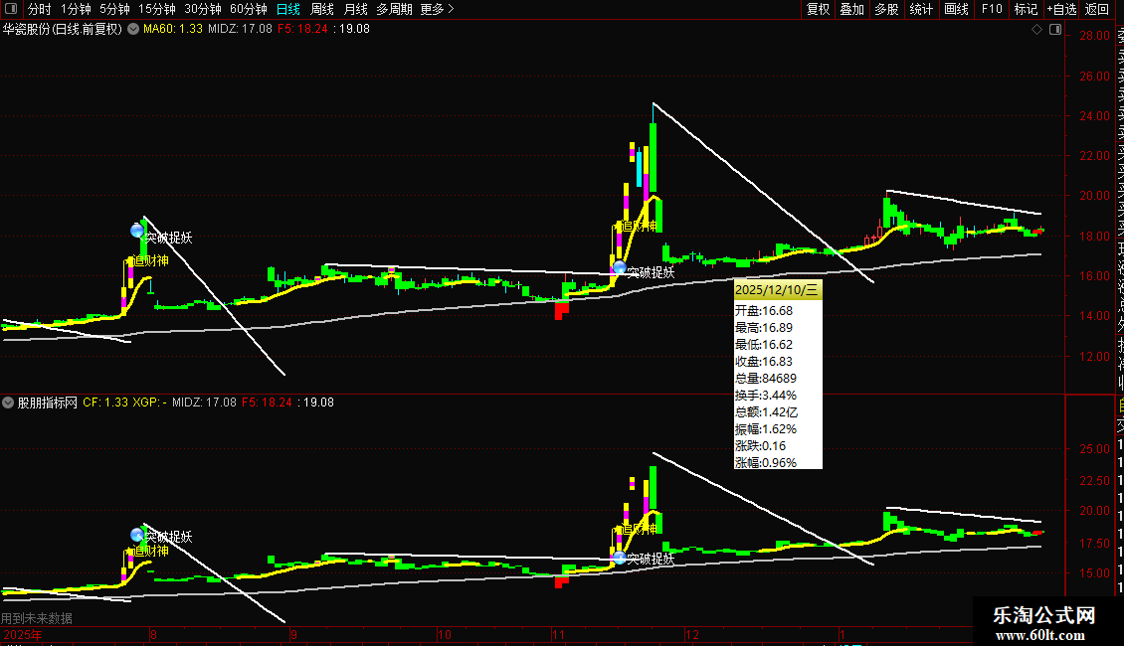
Task: Click the upper-left 突破捉妖 signal marker in main chart
Action: click(x=137, y=231)
